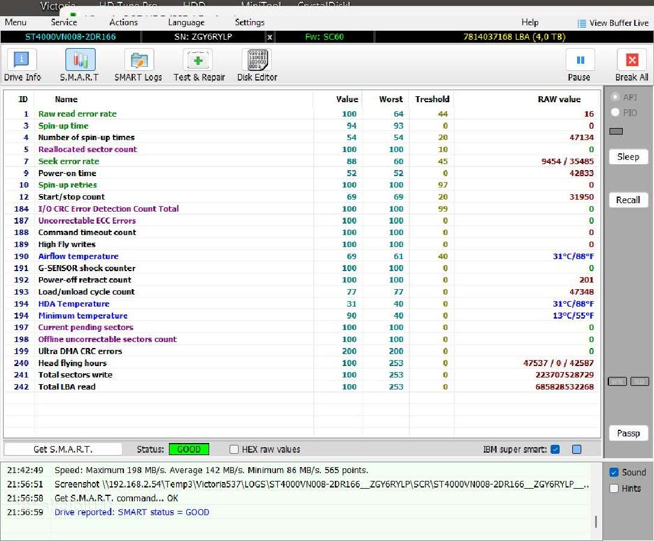Open the Menu menu
This screenshot has width=654, height=541.
point(16,22)
